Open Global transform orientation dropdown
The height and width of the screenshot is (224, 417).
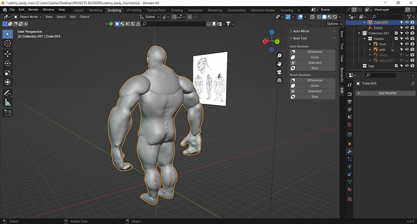click(x=150, y=17)
